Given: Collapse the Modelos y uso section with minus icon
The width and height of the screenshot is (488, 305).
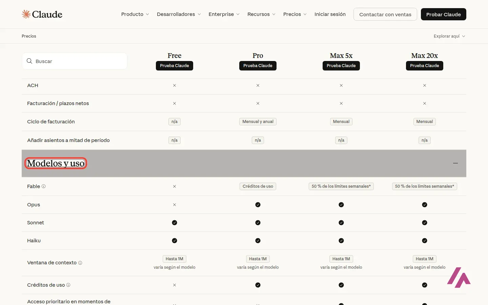Looking at the screenshot, I should point(455,163).
